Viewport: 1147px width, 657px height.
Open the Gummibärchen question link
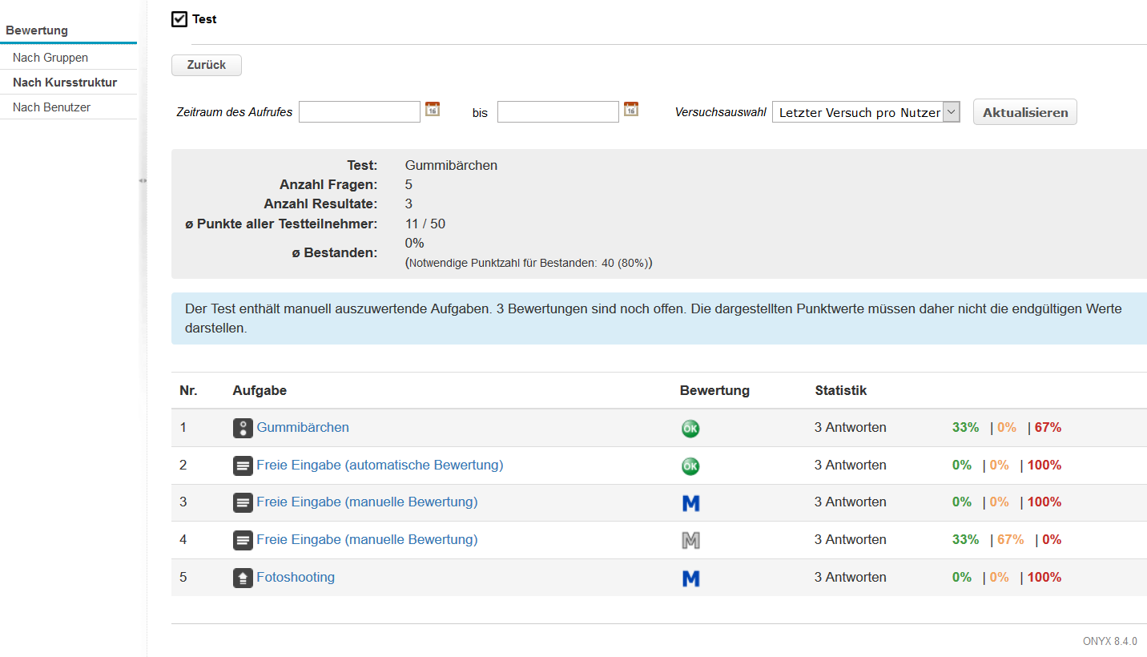pos(302,428)
